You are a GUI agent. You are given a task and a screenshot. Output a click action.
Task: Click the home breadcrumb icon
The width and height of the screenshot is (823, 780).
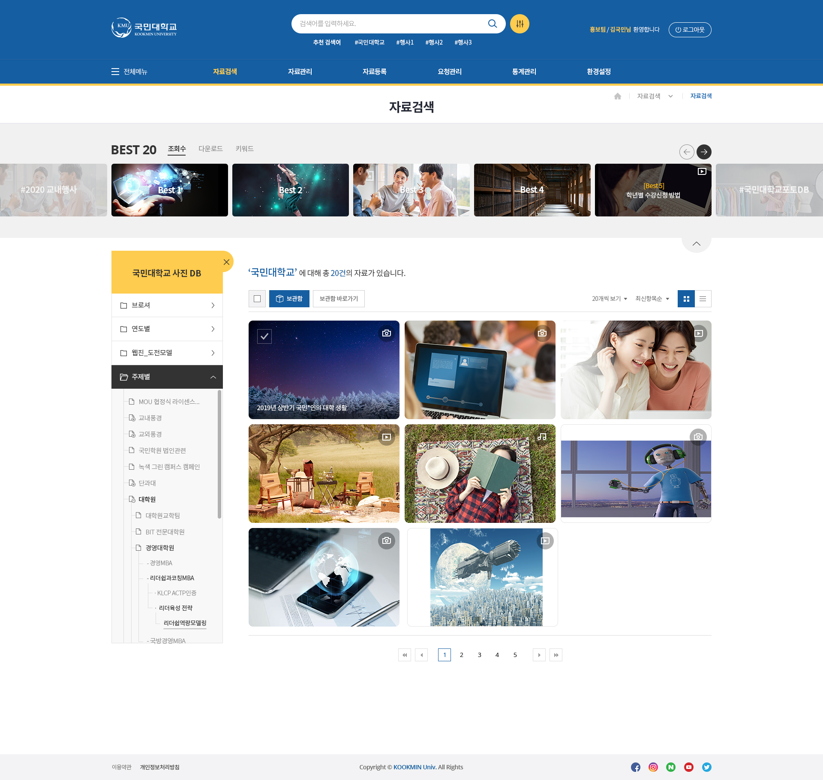[x=617, y=96]
